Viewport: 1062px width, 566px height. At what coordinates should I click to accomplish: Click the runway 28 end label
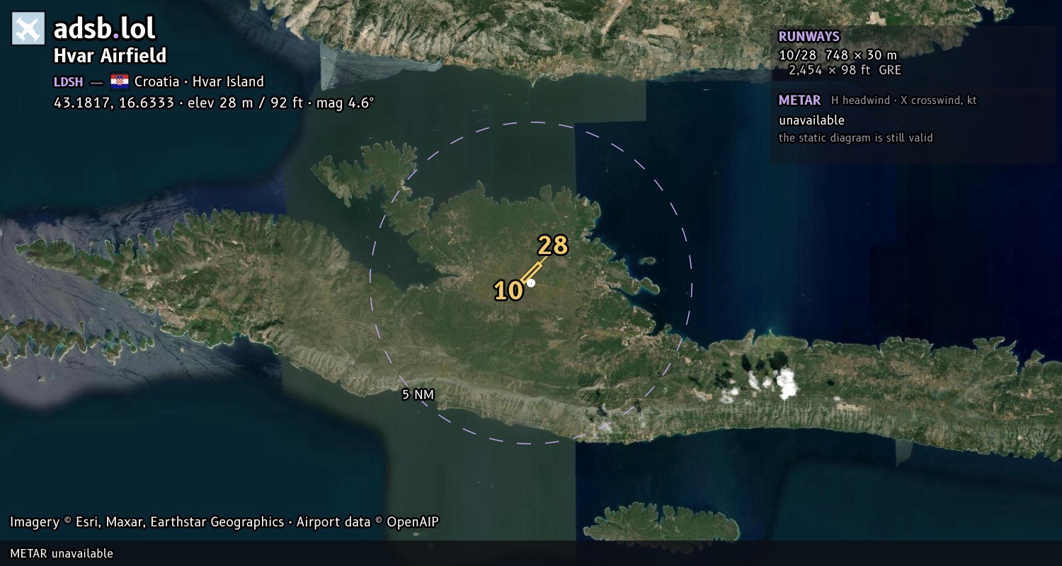[553, 246]
